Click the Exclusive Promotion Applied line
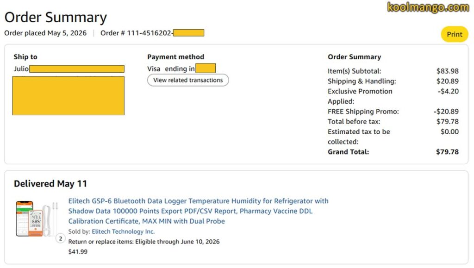This screenshot has height=268, width=474. point(393,96)
